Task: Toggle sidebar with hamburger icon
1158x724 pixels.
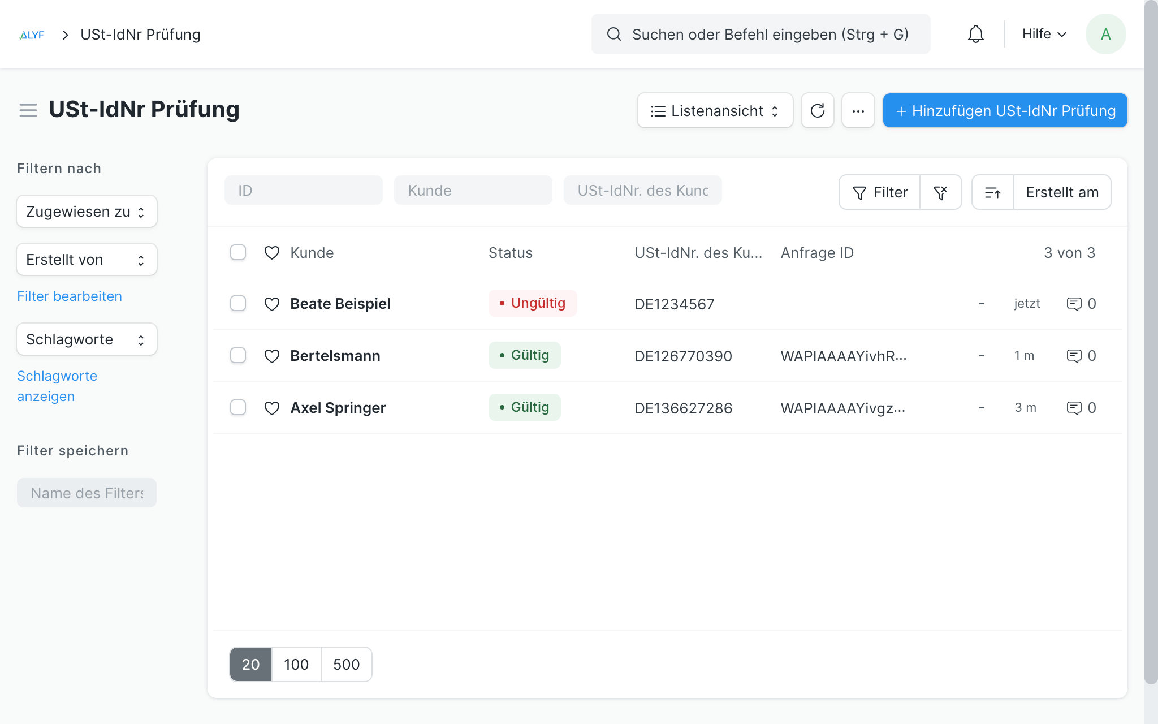Action: 28,110
